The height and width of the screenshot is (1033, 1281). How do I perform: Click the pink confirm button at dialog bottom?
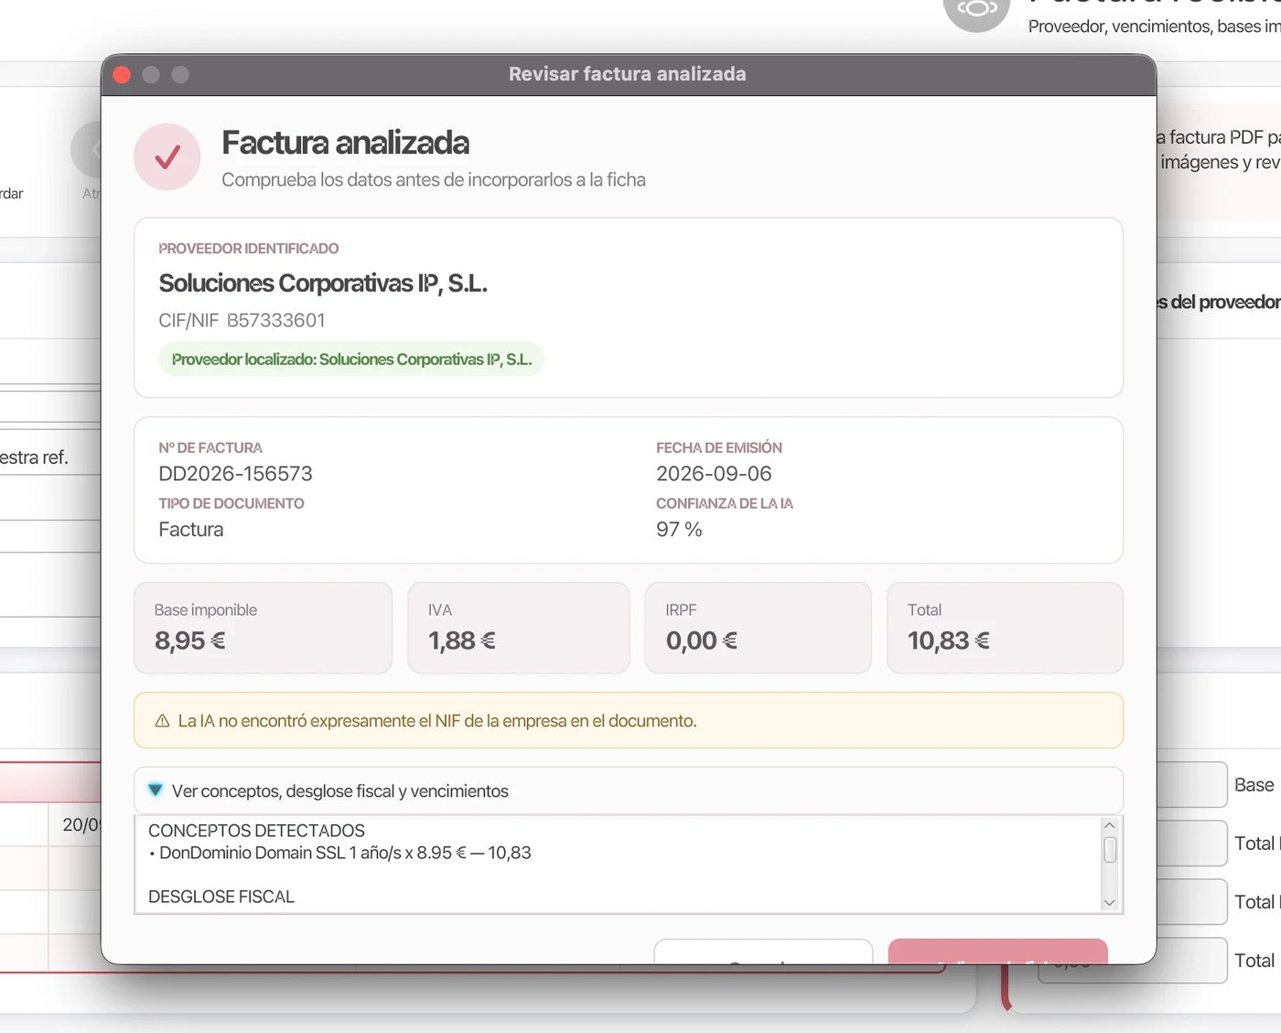997,952
